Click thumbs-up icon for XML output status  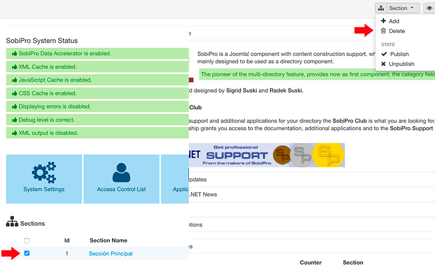click(14, 133)
